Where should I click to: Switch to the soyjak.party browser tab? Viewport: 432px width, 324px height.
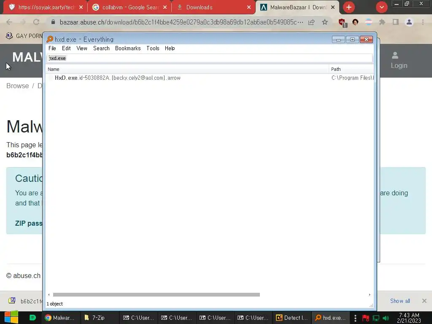click(x=46, y=7)
